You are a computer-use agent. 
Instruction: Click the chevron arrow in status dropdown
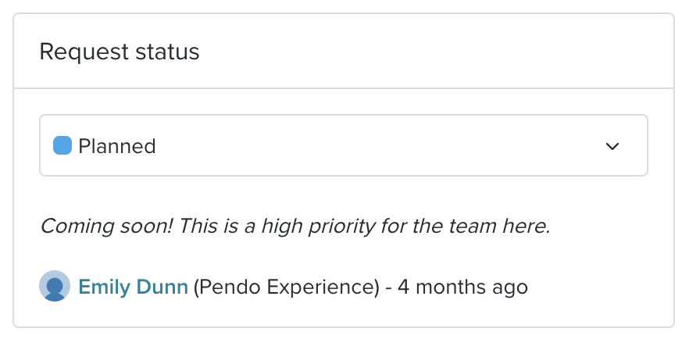point(612,146)
